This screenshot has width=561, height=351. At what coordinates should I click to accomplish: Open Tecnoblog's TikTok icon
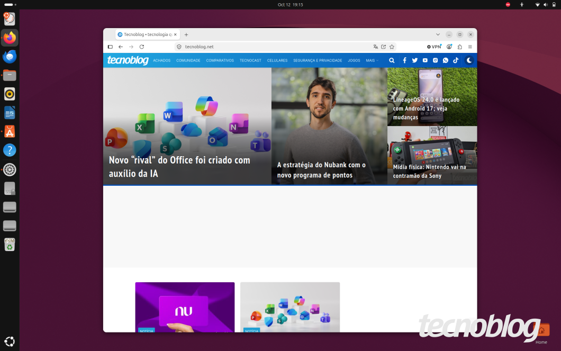coord(456,60)
